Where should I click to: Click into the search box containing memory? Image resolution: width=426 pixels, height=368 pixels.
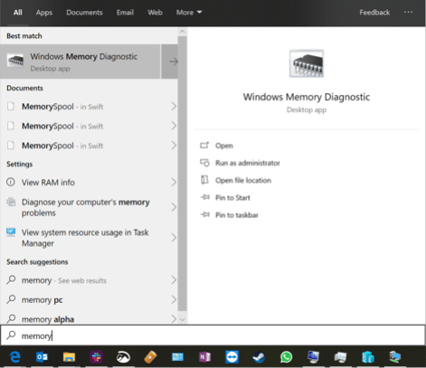coord(213,335)
